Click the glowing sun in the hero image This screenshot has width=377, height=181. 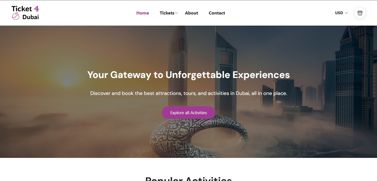click(x=67, y=82)
